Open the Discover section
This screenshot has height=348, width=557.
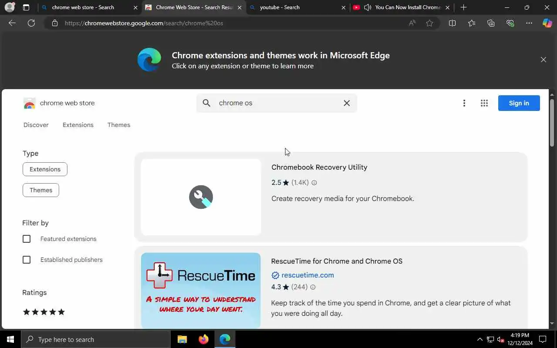pos(36,125)
